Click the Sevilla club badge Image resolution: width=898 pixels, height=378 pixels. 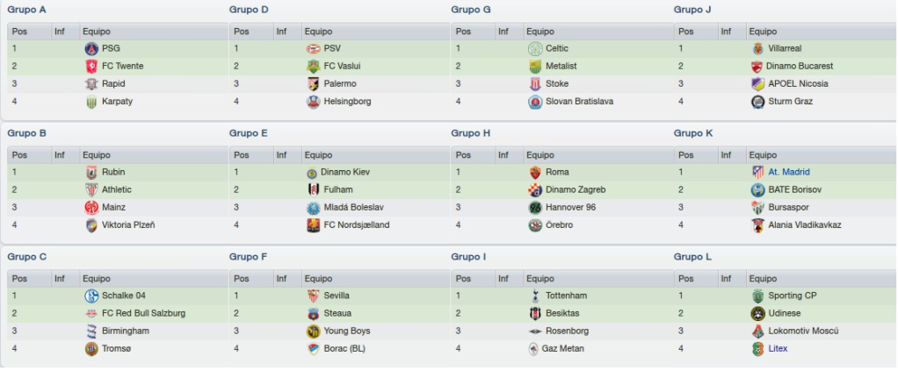pos(314,296)
